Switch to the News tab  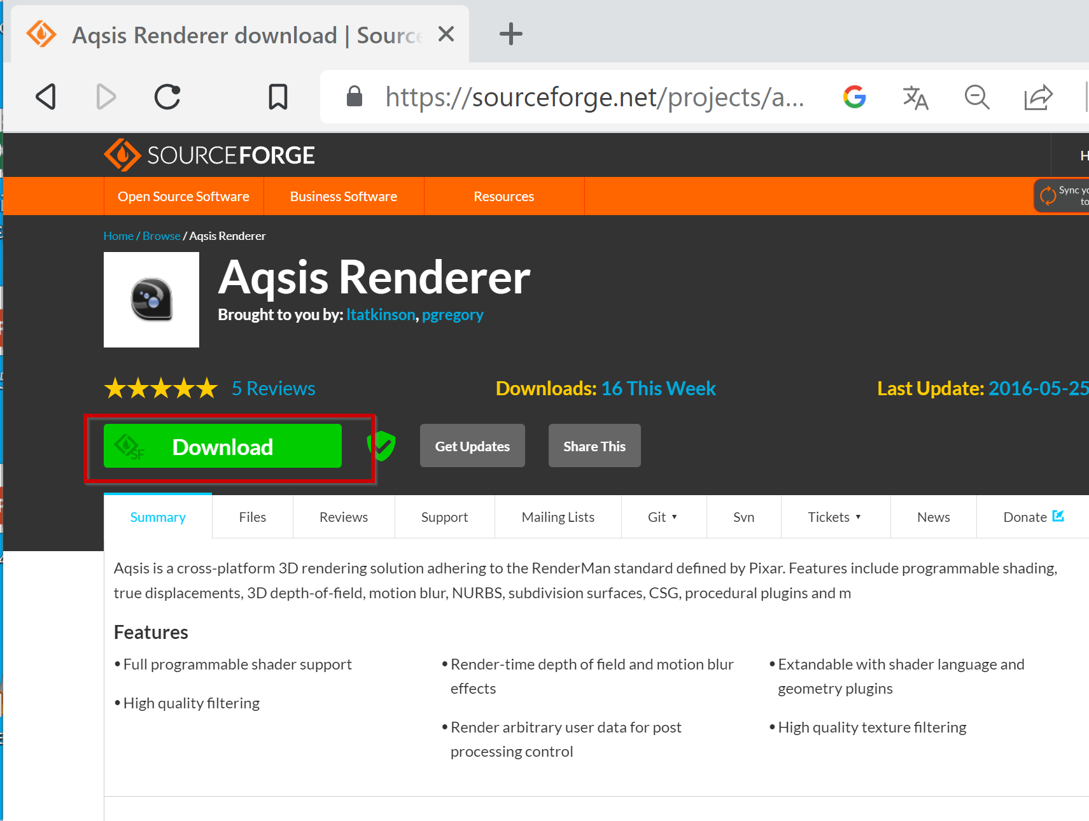(934, 517)
